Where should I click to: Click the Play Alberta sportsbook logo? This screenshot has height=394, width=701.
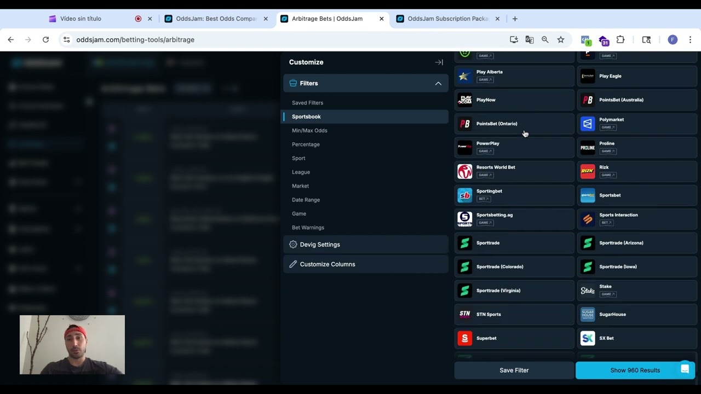[x=464, y=76]
